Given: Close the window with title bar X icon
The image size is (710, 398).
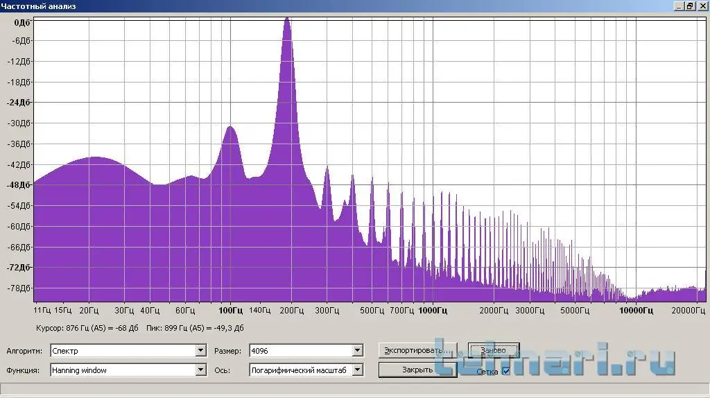Looking at the screenshot, I should 702,6.
